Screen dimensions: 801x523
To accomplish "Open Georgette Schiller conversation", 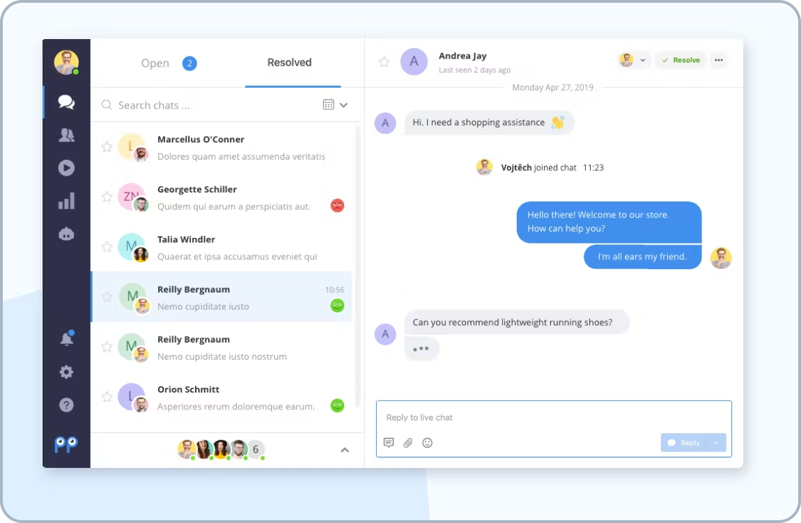I will pos(221,197).
